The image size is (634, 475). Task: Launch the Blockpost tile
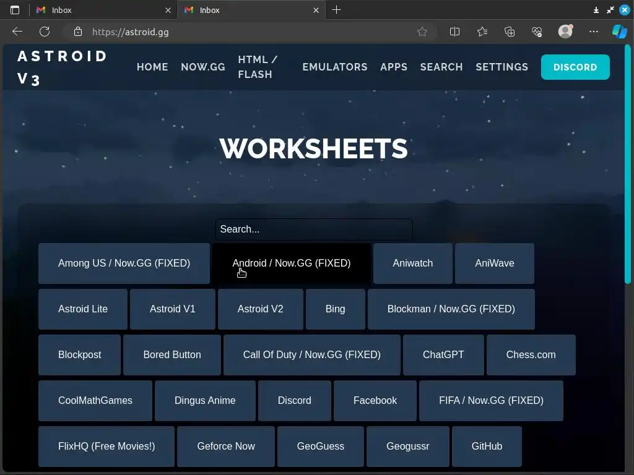[80, 354]
